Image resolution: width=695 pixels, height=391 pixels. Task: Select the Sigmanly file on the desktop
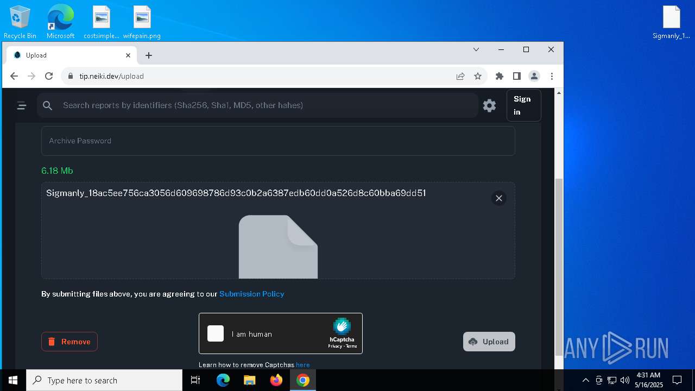click(x=672, y=22)
